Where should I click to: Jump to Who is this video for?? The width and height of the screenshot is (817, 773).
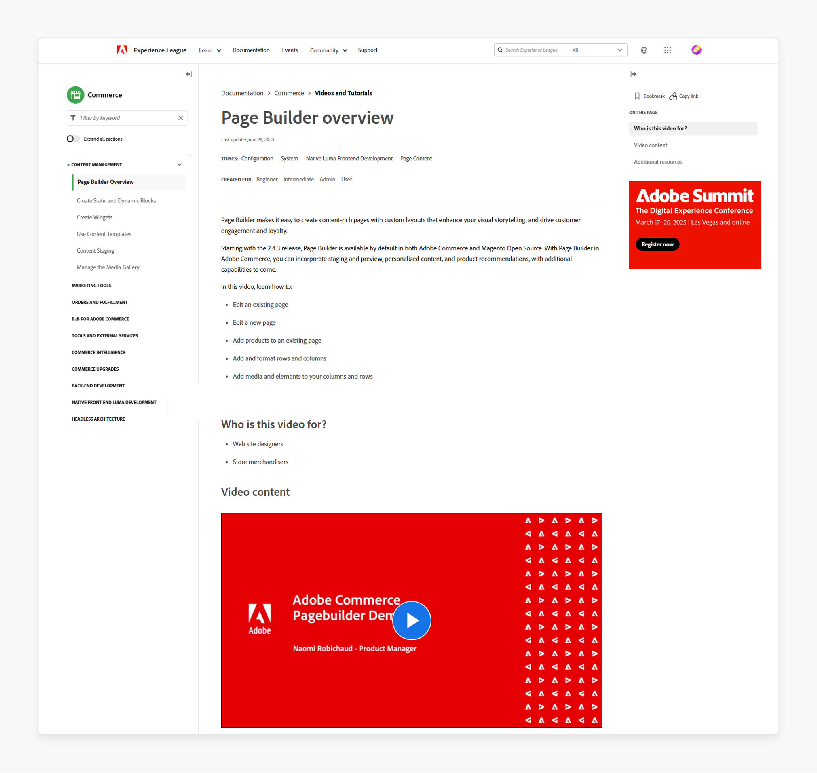(693, 129)
